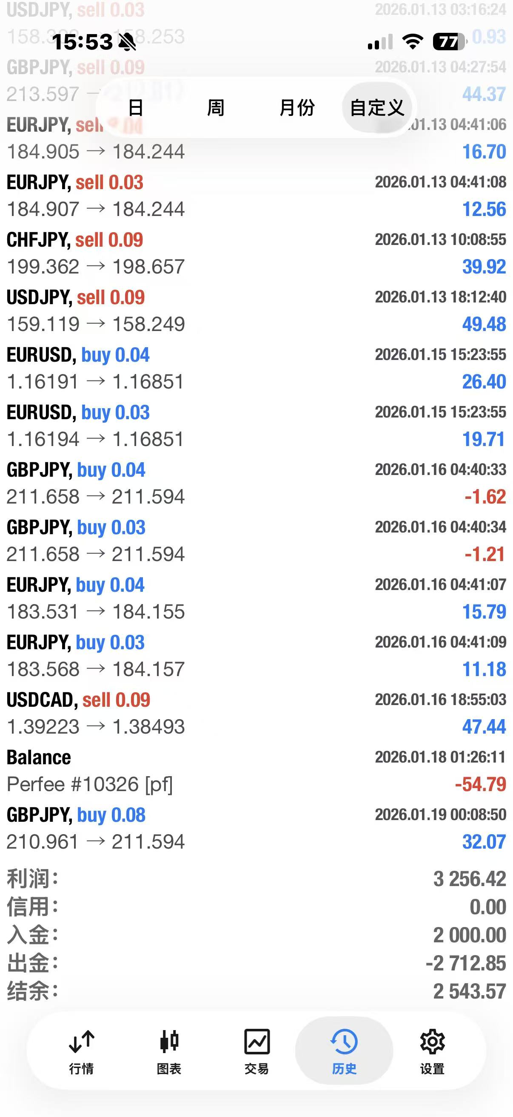513x1117 pixels.
Task: Tap the muted bell icon
Action: click(127, 43)
